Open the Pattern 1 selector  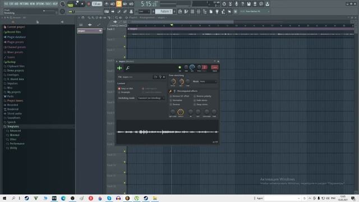[164, 11]
